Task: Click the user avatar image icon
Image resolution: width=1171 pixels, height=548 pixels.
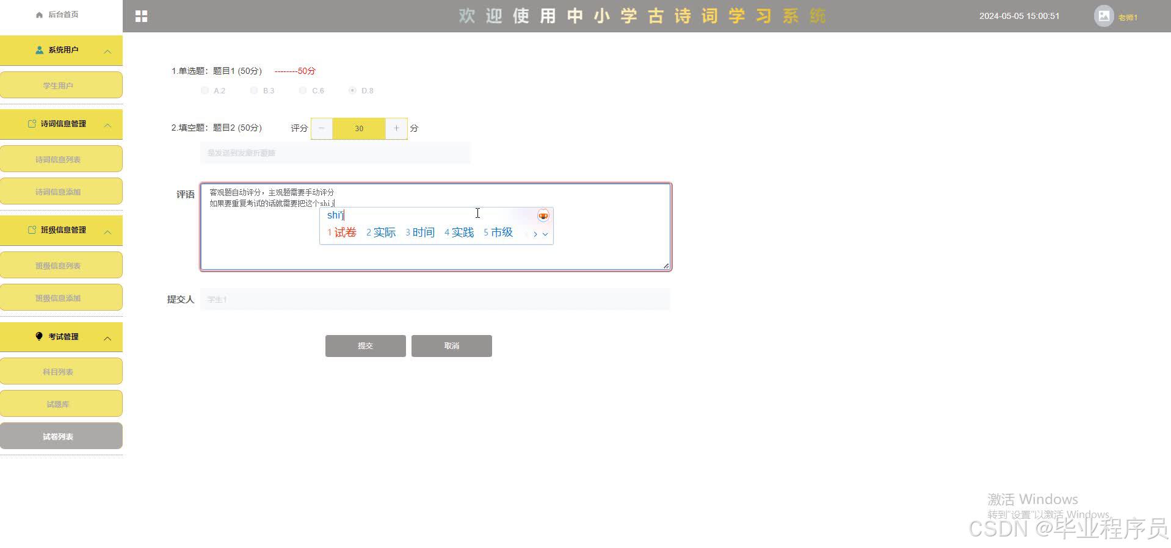Action: pos(1104,16)
